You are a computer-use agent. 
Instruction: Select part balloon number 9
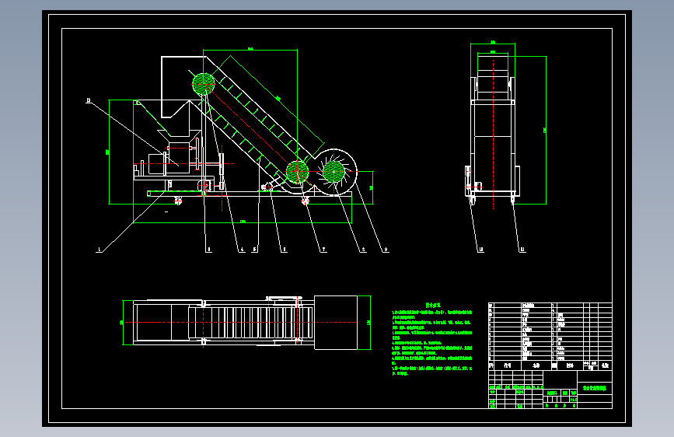pos(386,250)
